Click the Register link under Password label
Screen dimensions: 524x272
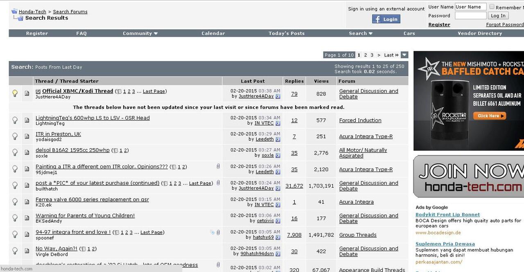click(x=439, y=25)
